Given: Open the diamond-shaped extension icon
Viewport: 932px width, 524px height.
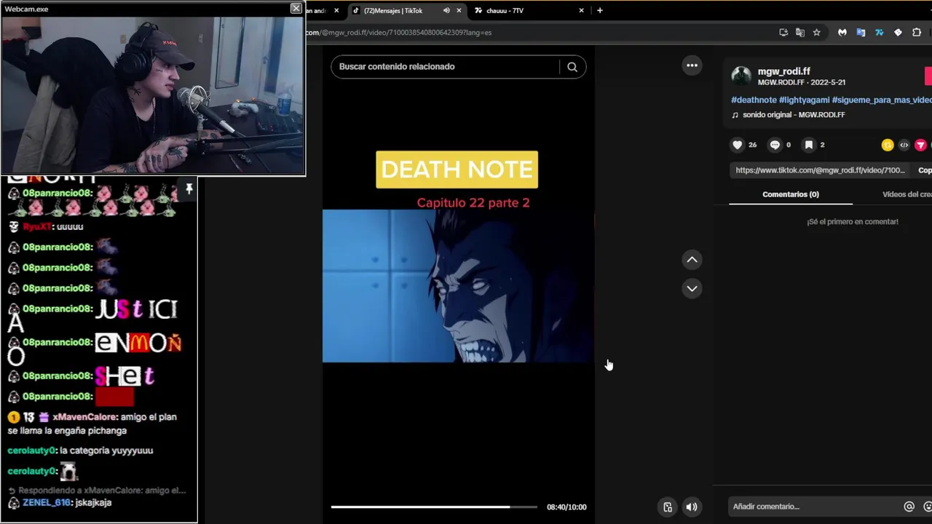Looking at the screenshot, I should click(898, 32).
